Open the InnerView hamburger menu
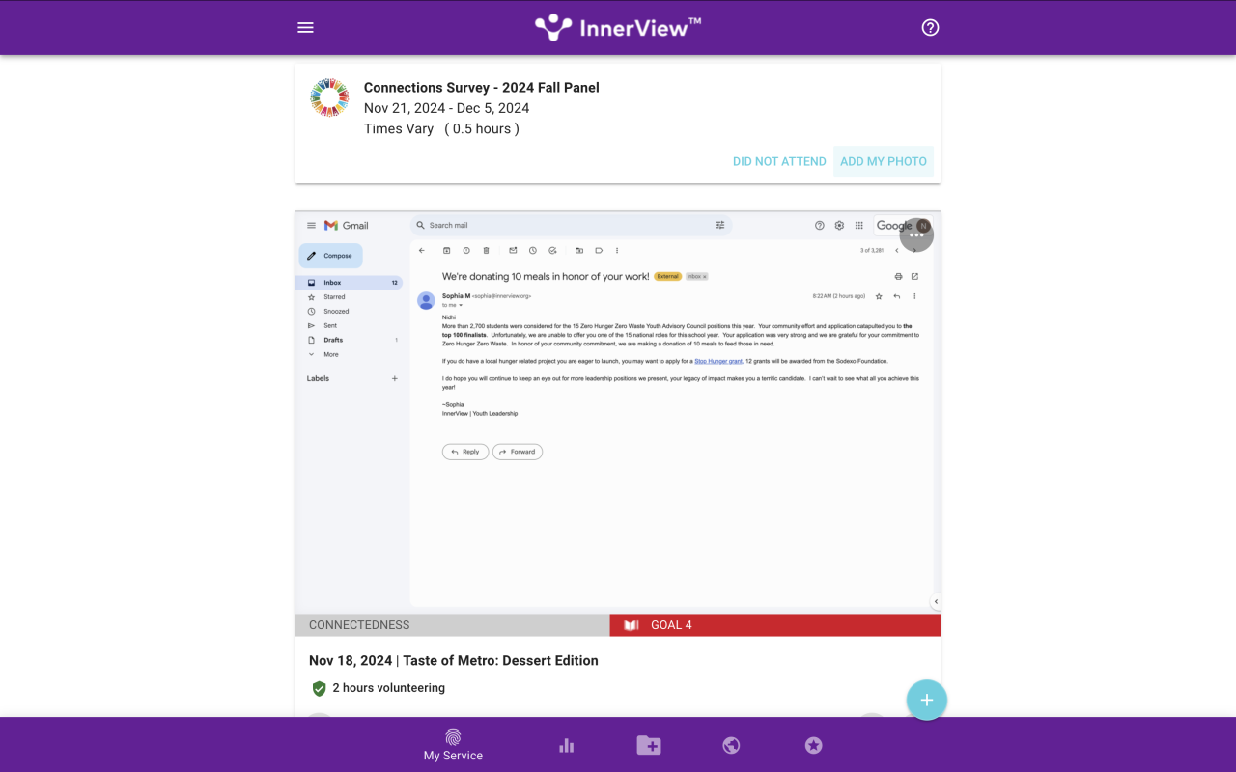Image resolution: width=1236 pixels, height=772 pixels. click(x=305, y=27)
